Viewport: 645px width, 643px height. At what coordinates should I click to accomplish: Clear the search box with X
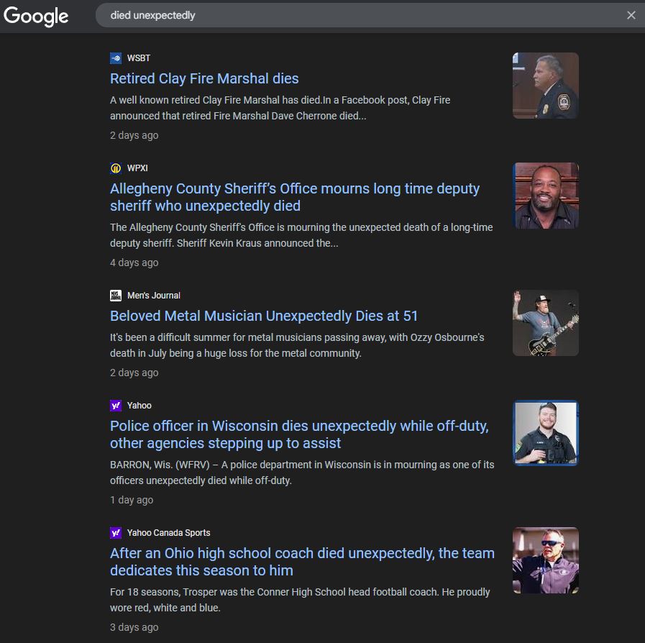pos(631,15)
